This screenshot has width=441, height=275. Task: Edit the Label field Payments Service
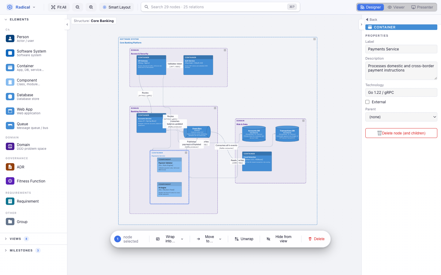pyautogui.click(x=401, y=49)
